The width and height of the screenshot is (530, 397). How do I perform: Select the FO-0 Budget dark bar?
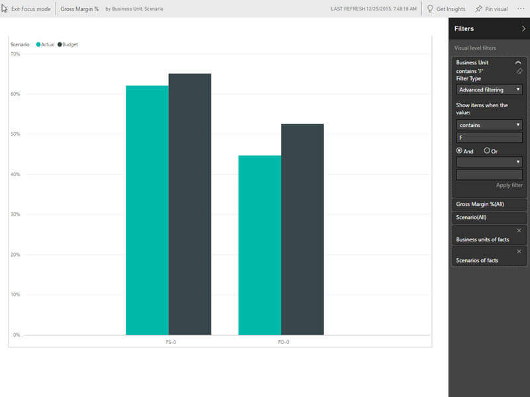[x=303, y=230]
